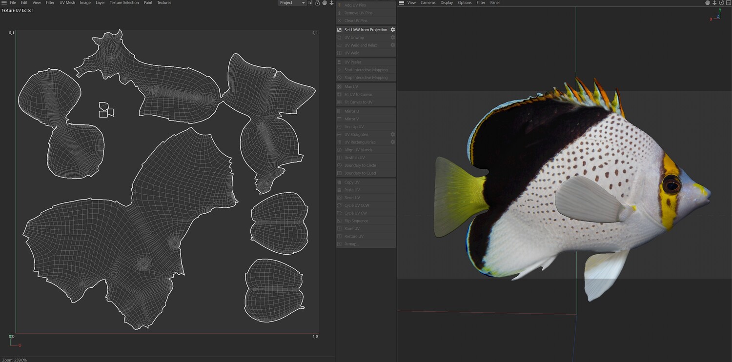Open the 3D viewport hamburger menu

402,3
